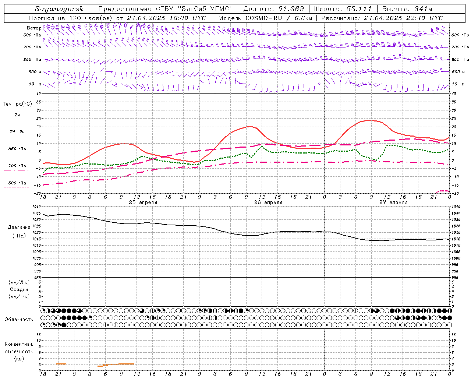The width and height of the screenshot is (471, 377).
Task: Click the forecast header Прогноз на 120 часа(ов)
Action: [71, 18]
